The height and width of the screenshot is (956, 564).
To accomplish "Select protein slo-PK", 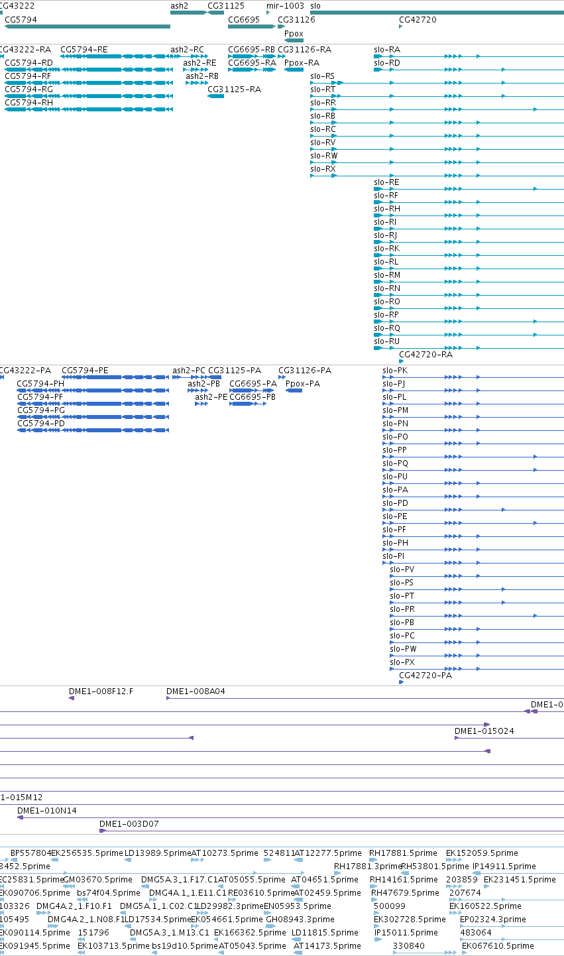I will click(x=395, y=371).
